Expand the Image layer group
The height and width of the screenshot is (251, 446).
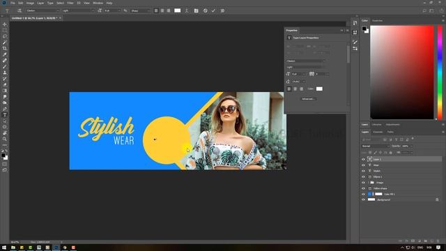tap(369, 183)
